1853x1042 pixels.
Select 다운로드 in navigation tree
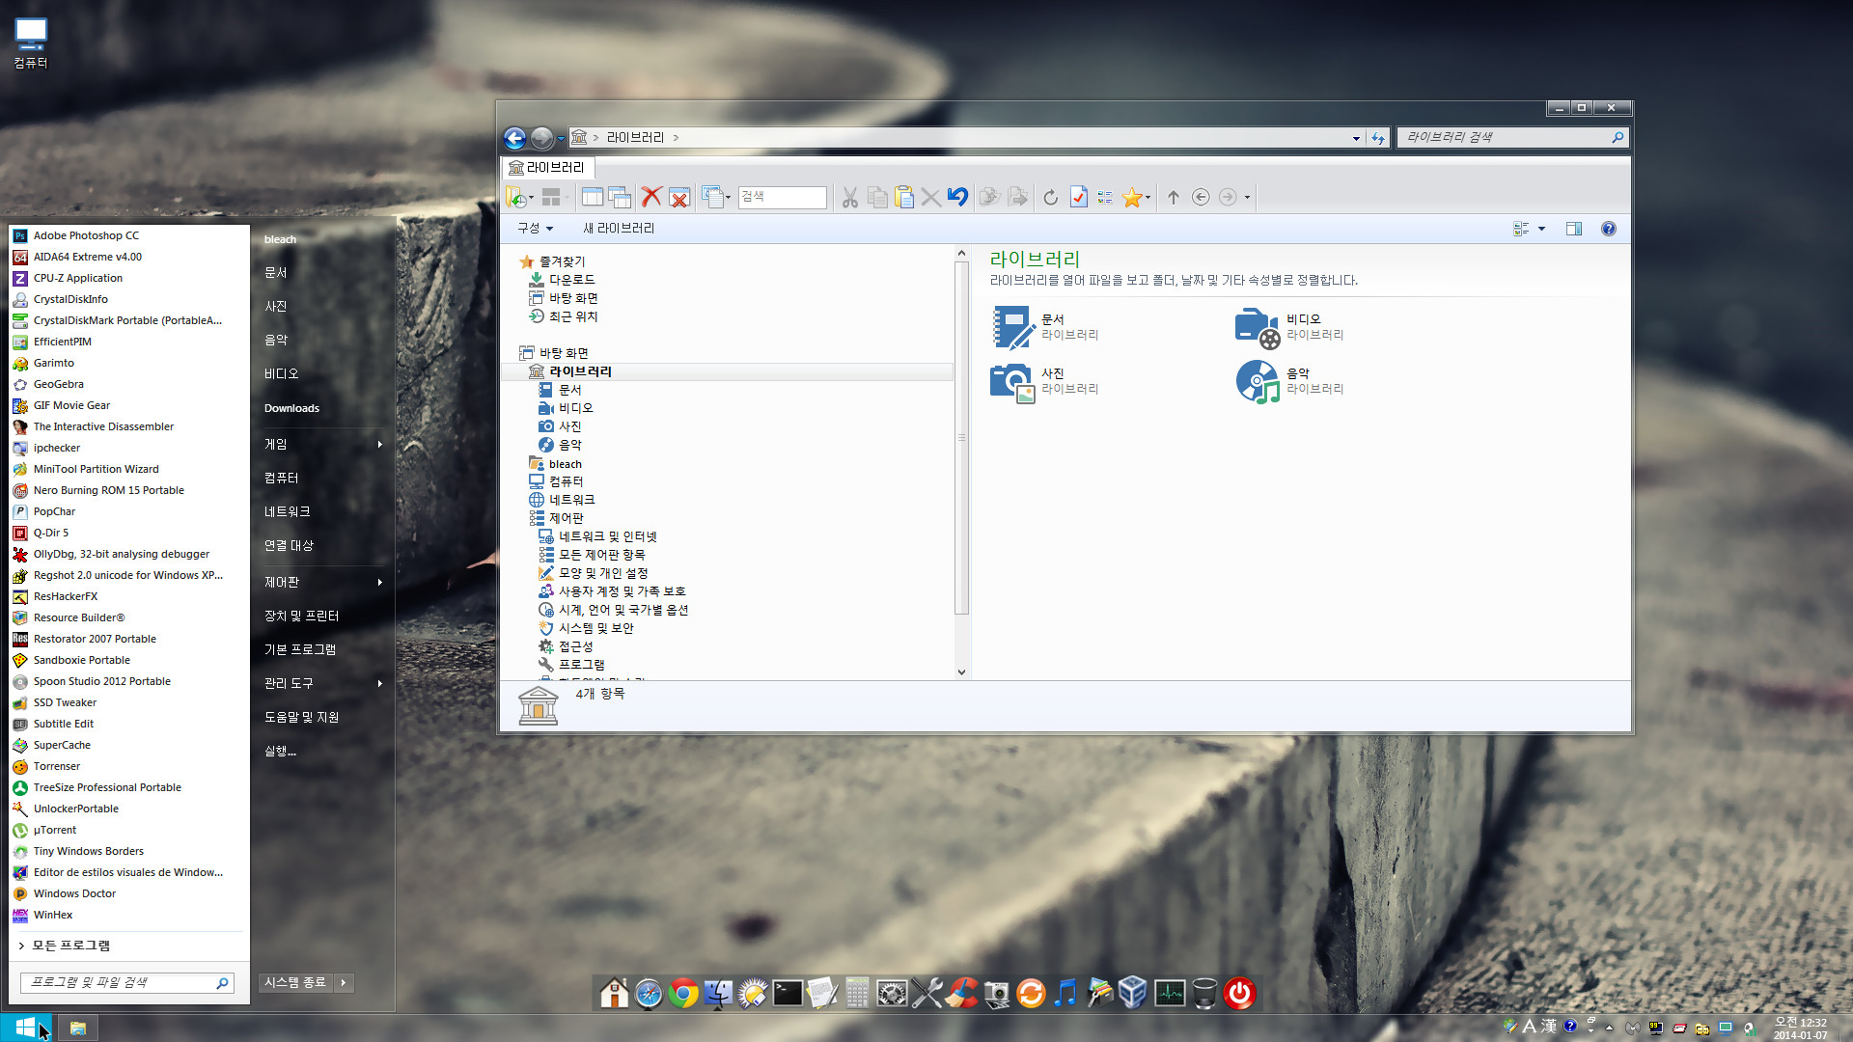coord(571,280)
